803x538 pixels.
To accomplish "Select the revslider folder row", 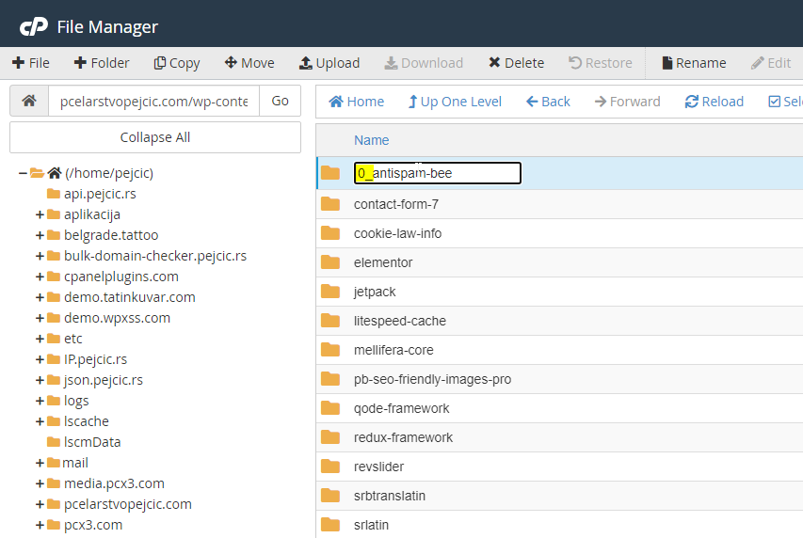I will pyautogui.click(x=559, y=467).
